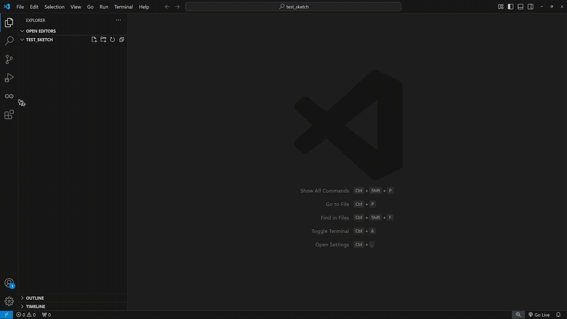Click the New Folder icon in explorer
567x319 pixels.
click(103, 40)
